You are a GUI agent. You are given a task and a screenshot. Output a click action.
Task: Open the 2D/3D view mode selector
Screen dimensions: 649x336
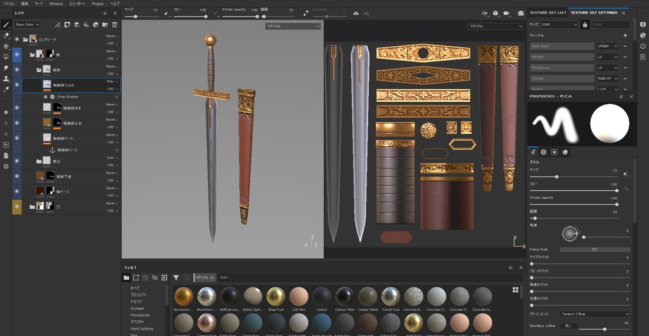tap(485, 13)
